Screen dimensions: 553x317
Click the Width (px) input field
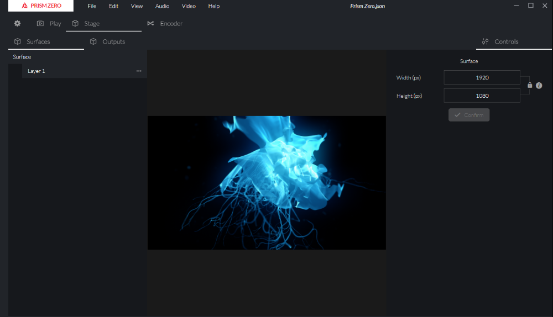click(x=482, y=78)
